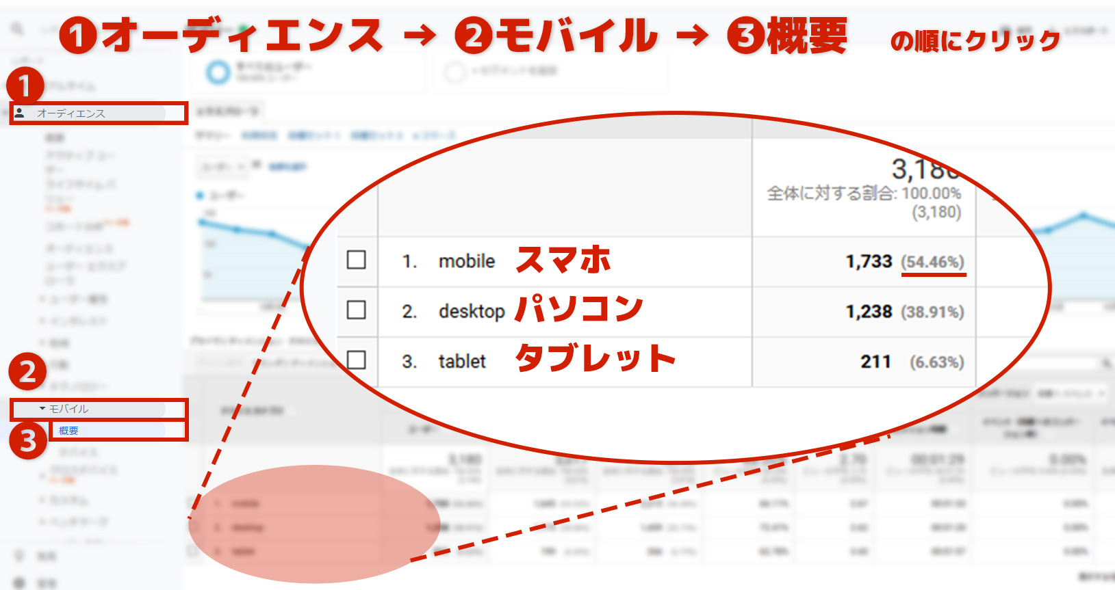The image size is (1115, 590).
Task: Select the 概要 item under モバイル
Action: point(68,431)
